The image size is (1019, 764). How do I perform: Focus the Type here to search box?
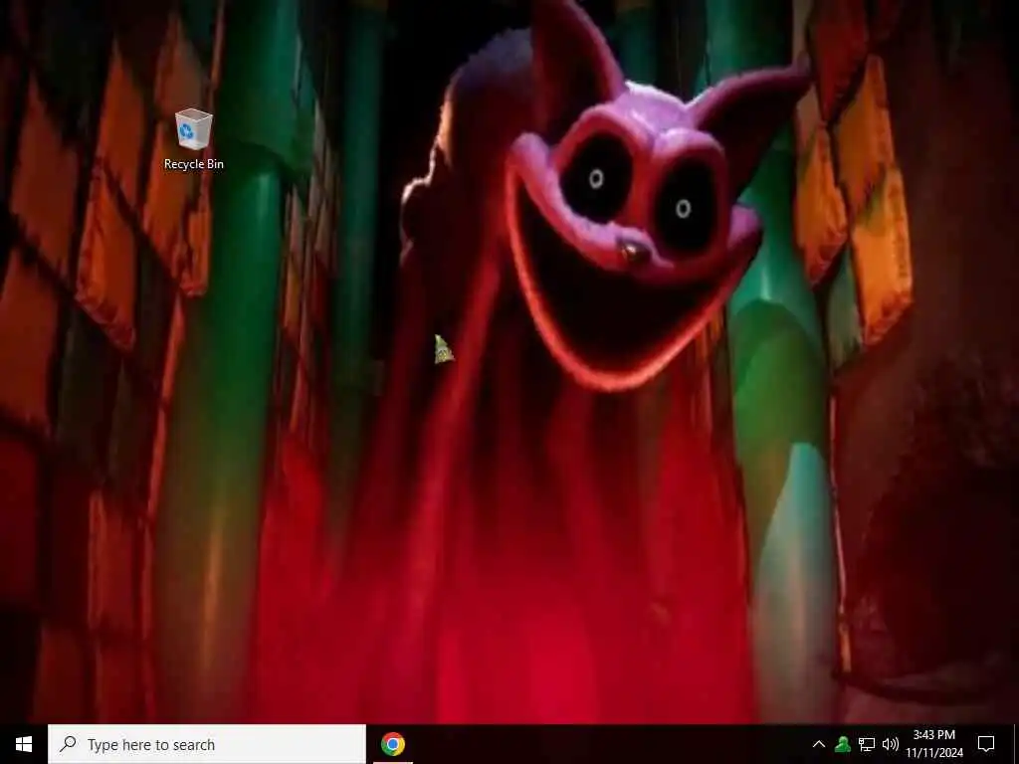click(x=207, y=744)
